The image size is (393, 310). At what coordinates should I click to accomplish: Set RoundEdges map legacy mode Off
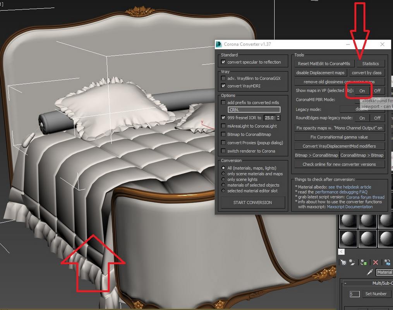[x=377, y=118]
